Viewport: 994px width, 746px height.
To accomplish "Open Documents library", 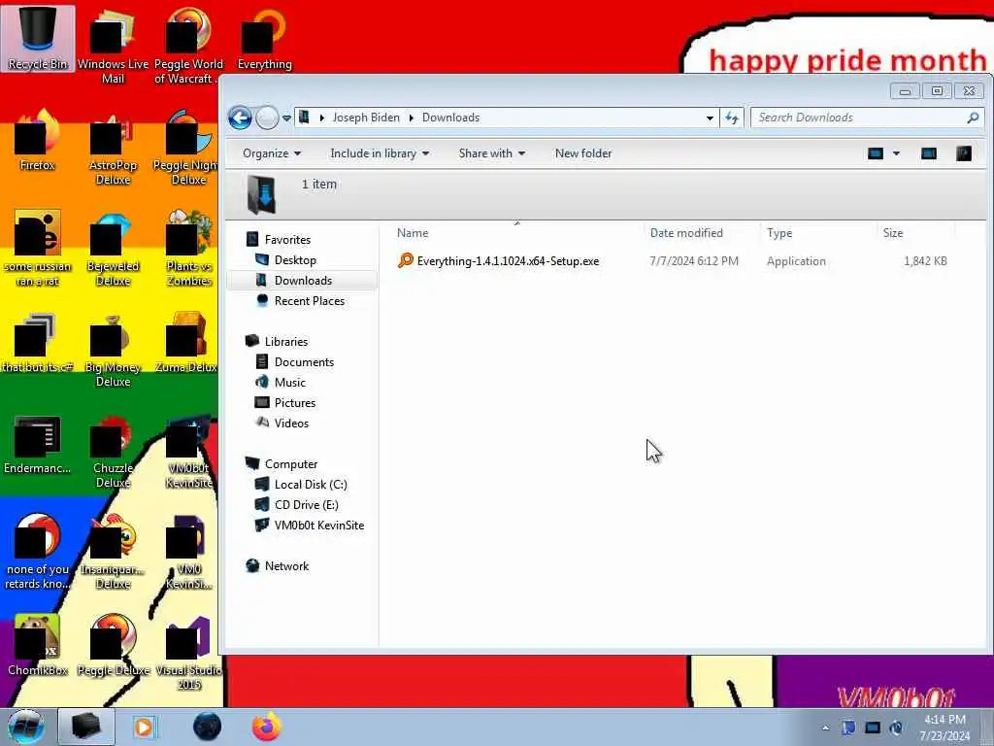I will click(x=304, y=362).
